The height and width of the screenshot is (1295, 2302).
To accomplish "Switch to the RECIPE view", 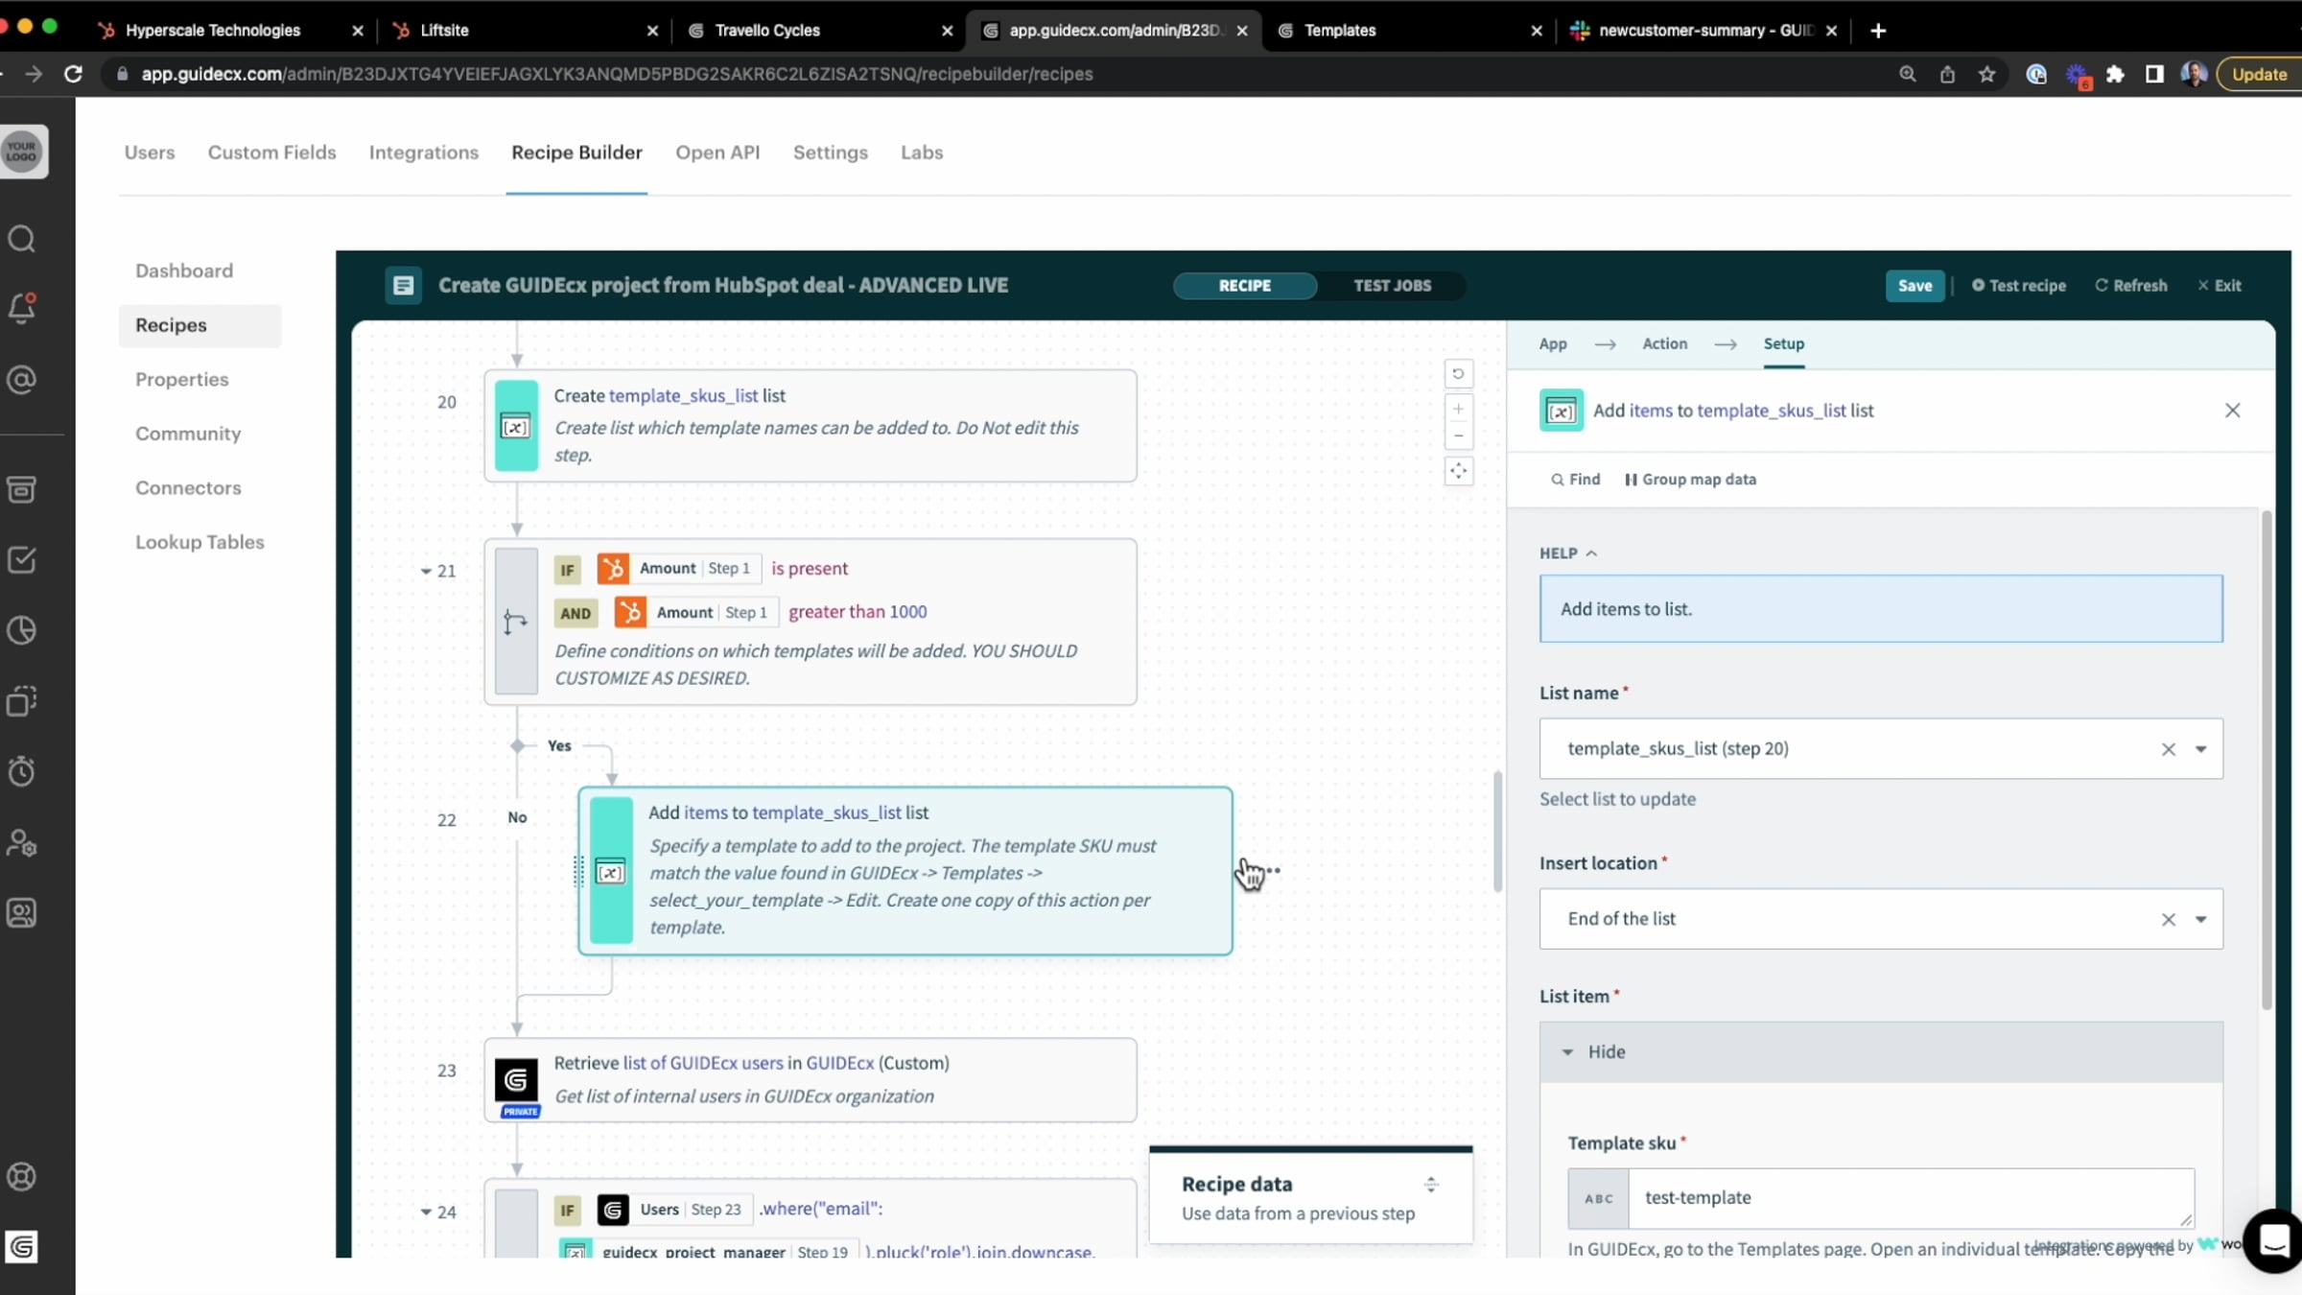I will click(1245, 285).
